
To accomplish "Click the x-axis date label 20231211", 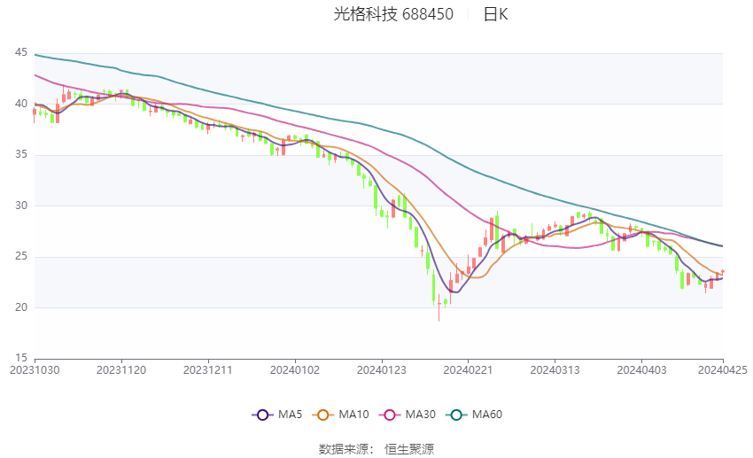I will [208, 370].
